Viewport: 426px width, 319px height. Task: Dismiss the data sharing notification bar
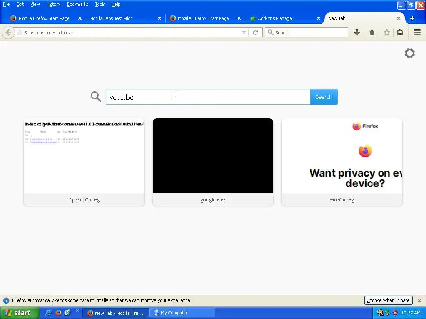click(x=419, y=301)
